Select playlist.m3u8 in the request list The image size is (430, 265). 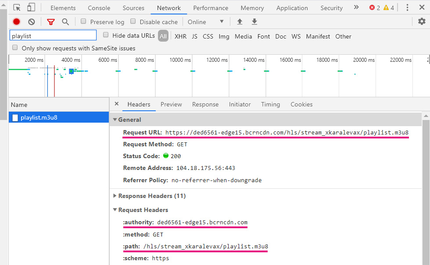pyautogui.click(x=39, y=117)
